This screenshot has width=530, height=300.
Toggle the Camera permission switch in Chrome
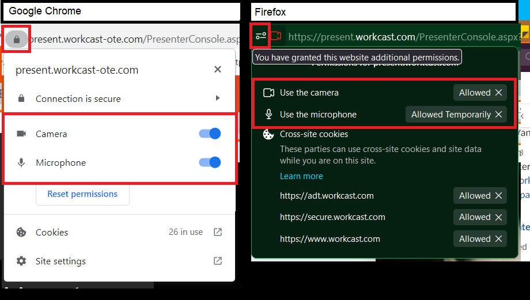click(210, 134)
